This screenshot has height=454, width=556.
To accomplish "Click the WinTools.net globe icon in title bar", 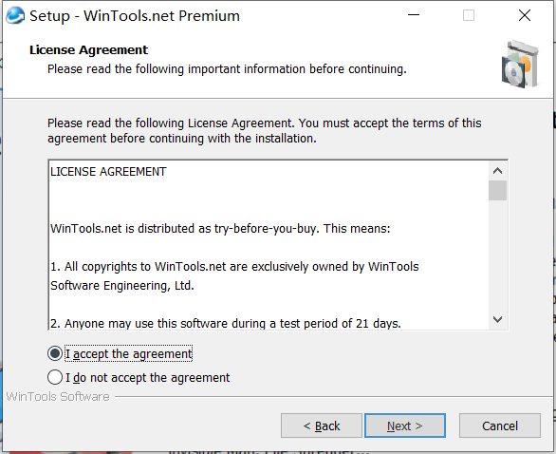I will pos(15,15).
